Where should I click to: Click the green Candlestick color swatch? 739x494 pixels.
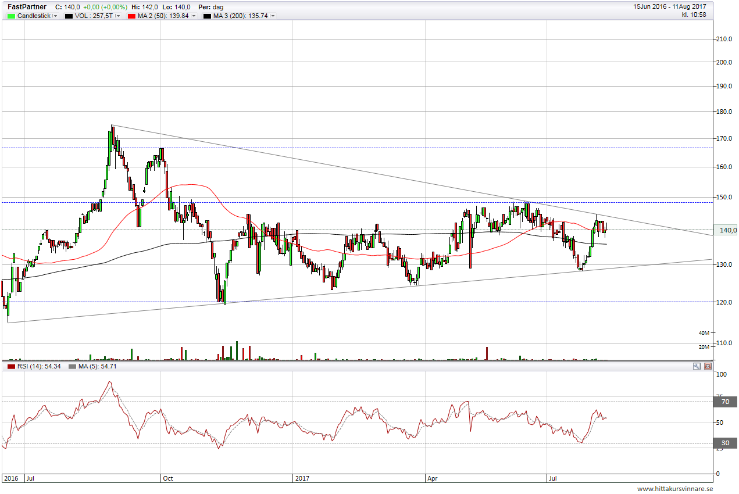[11, 16]
